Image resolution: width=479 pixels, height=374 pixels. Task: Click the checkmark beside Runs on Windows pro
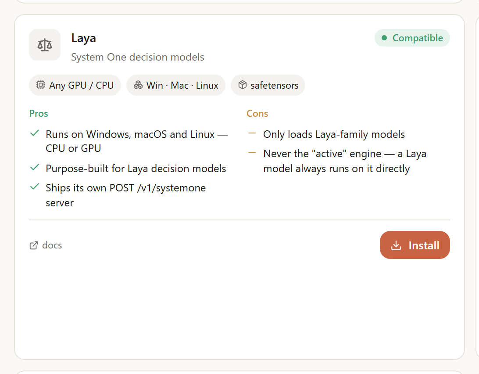click(35, 133)
